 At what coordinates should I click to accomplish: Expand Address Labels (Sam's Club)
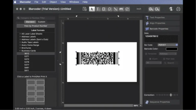(20, 39)
